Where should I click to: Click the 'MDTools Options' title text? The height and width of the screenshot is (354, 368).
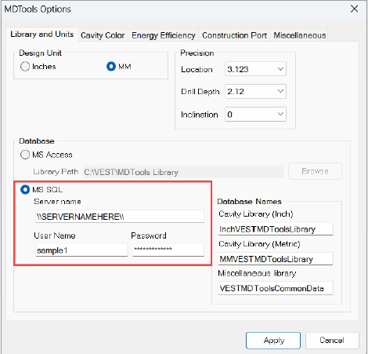point(38,9)
